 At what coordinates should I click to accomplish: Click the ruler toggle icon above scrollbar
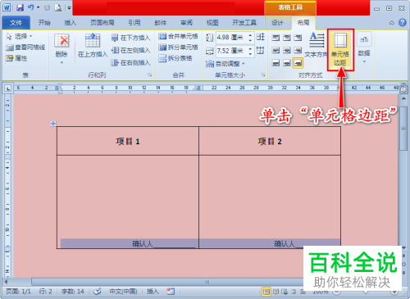(403, 89)
